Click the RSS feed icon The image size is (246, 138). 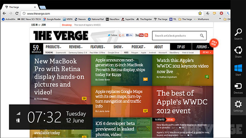coord(146,35)
